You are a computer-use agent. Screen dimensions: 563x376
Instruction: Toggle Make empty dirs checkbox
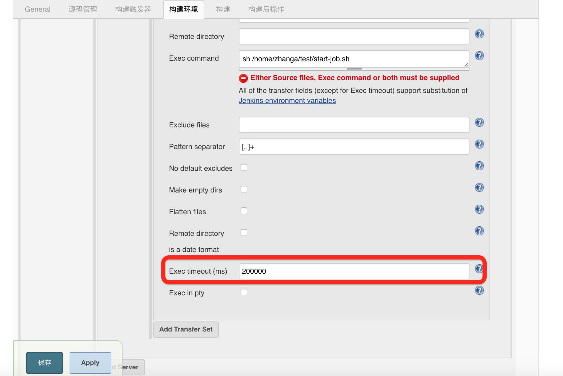tap(244, 189)
